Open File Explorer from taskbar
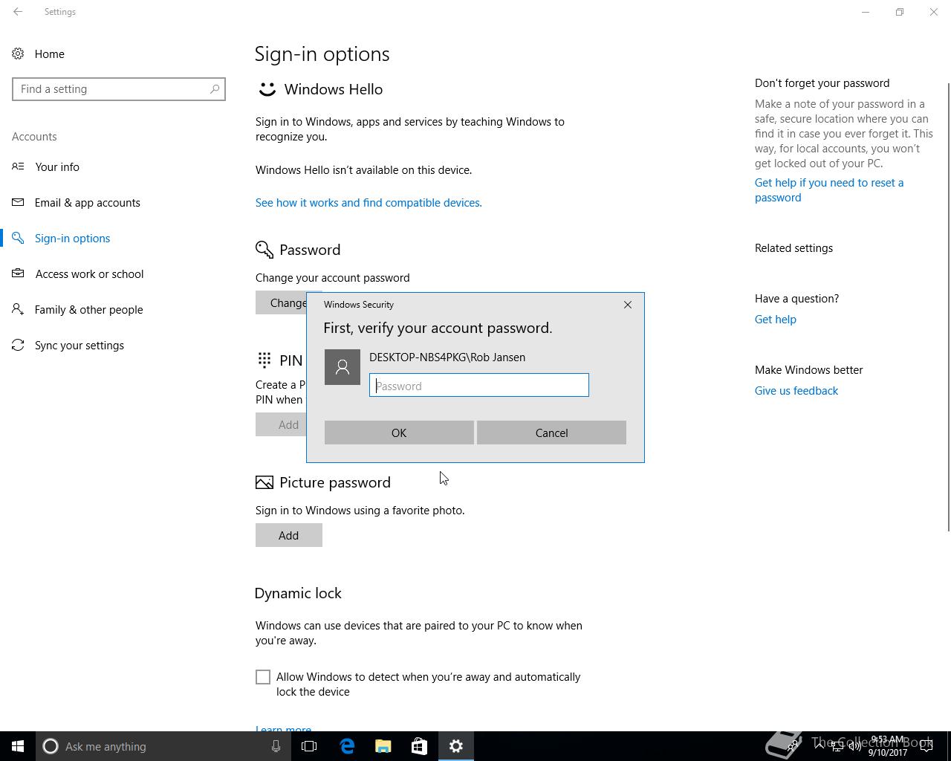Image resolution: width=951 pixels, height=761 pixels. tap(383, 746)
